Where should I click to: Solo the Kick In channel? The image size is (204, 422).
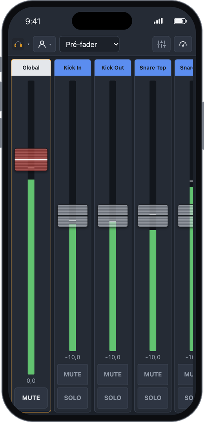[73, 398]
